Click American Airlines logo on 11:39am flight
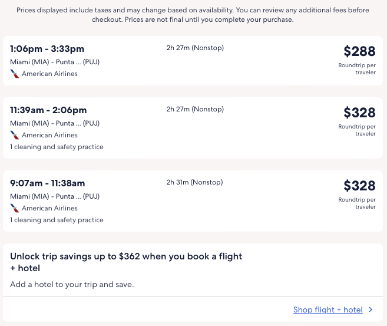 tap(15, 135)
